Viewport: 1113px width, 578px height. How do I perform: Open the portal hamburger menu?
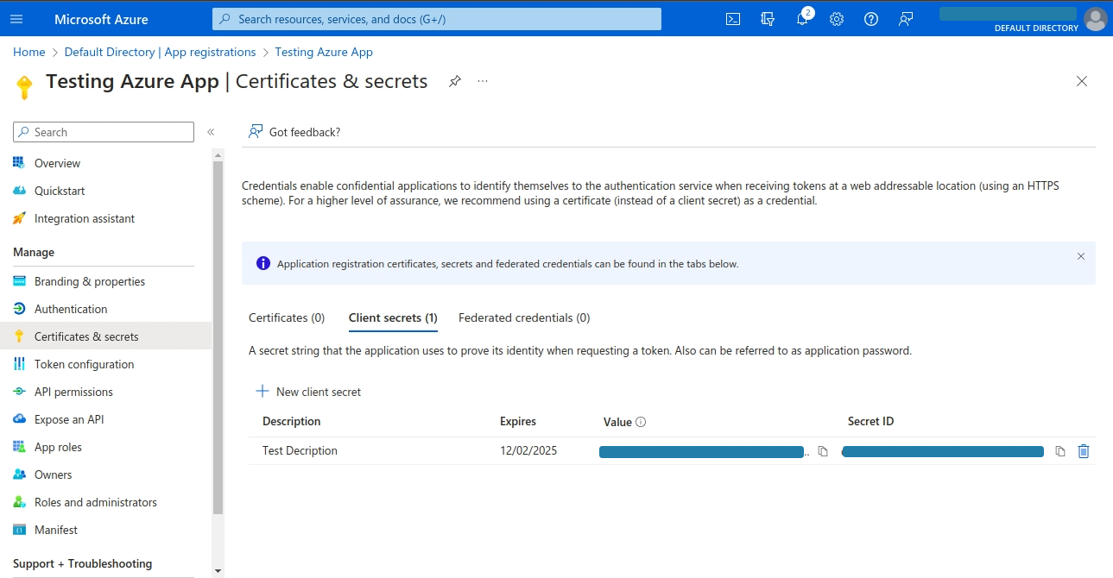click(x=16, y=19)
